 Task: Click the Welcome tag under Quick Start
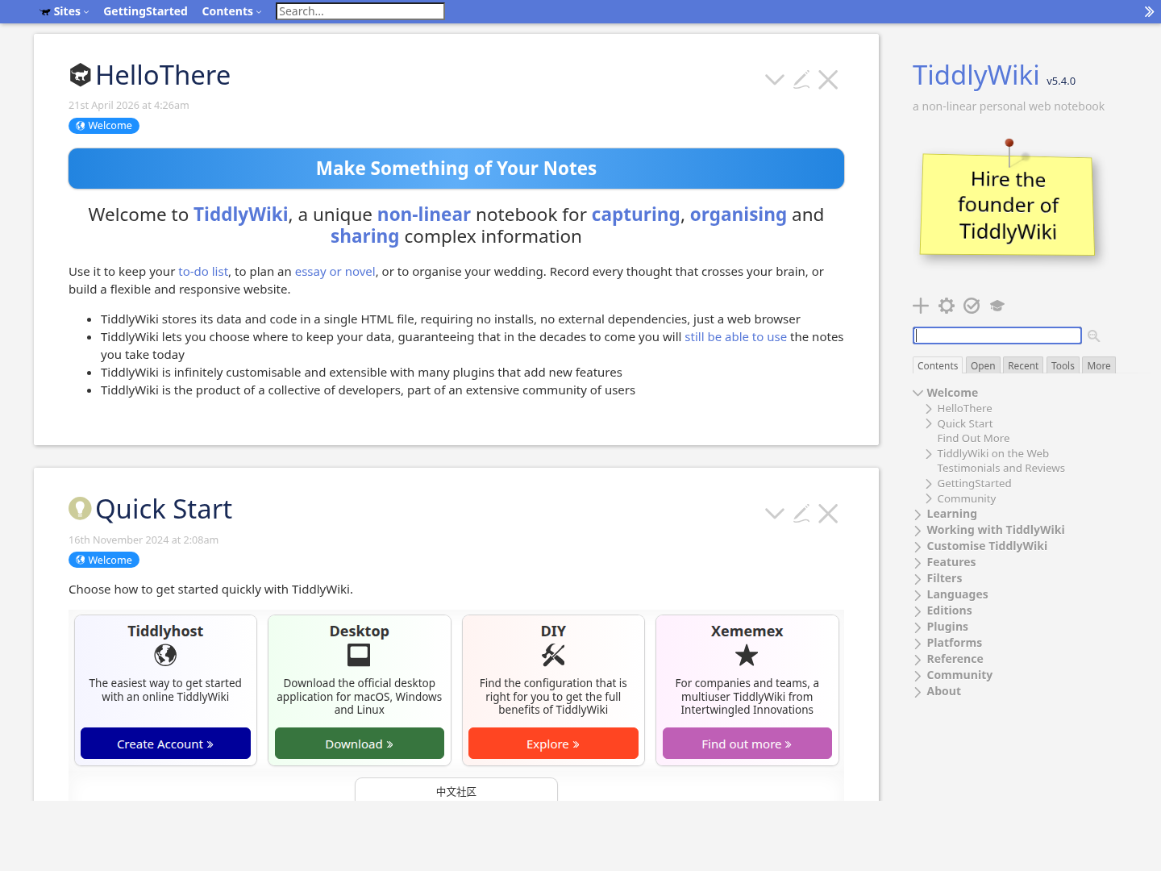tap(104, 560)
